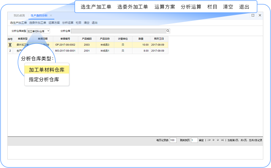Select row marker icon of the first row
271x168 pixels.
[x=10, y=45]
